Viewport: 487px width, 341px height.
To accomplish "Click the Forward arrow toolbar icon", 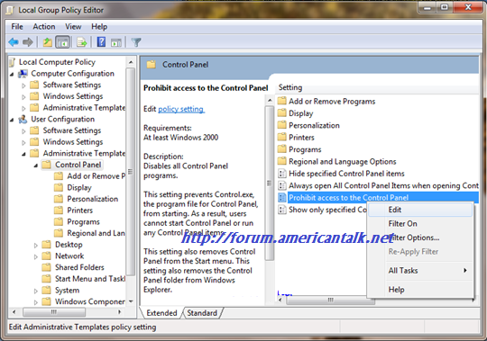I will click(28, 41).
